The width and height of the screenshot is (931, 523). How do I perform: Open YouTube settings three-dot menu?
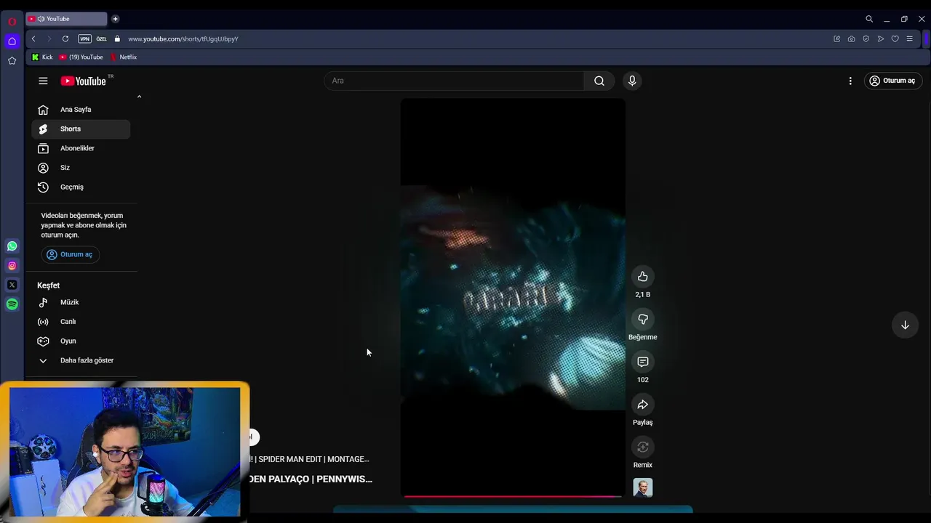point(850,81)
